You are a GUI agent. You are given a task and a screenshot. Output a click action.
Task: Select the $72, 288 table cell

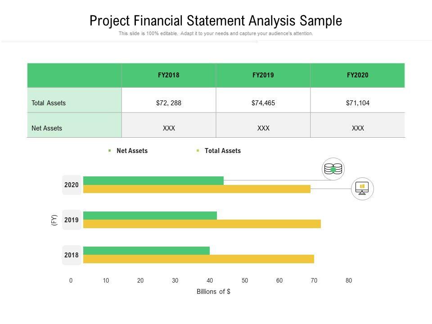point(169,103)
